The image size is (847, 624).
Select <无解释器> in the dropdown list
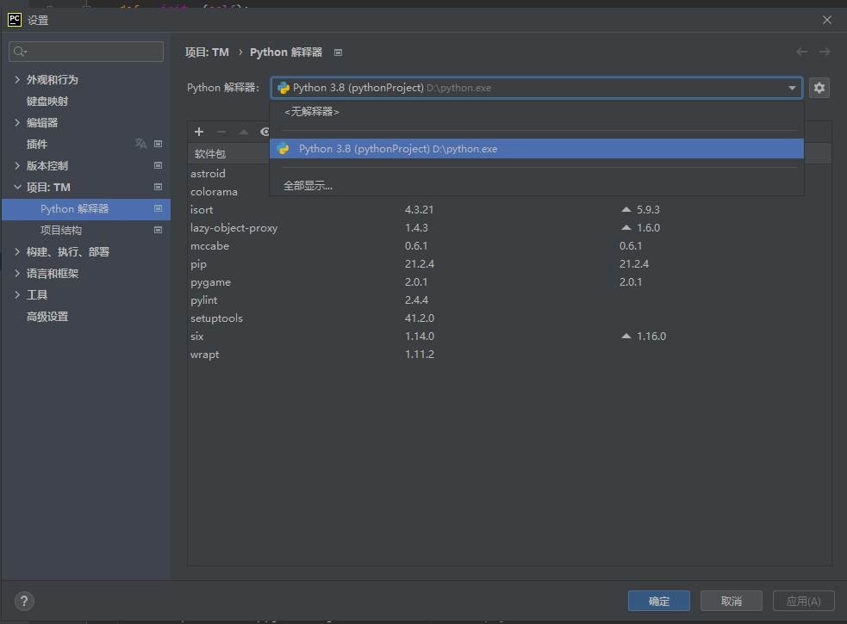pos(537,112)
